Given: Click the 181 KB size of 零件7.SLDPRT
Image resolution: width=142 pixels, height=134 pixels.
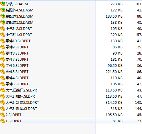Looking at the screenshot, I should pyautogui.click(x=116, y=60).
